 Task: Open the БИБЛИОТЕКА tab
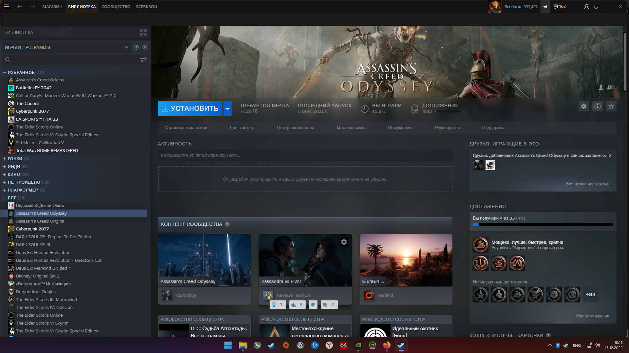(x=82, y=7)
